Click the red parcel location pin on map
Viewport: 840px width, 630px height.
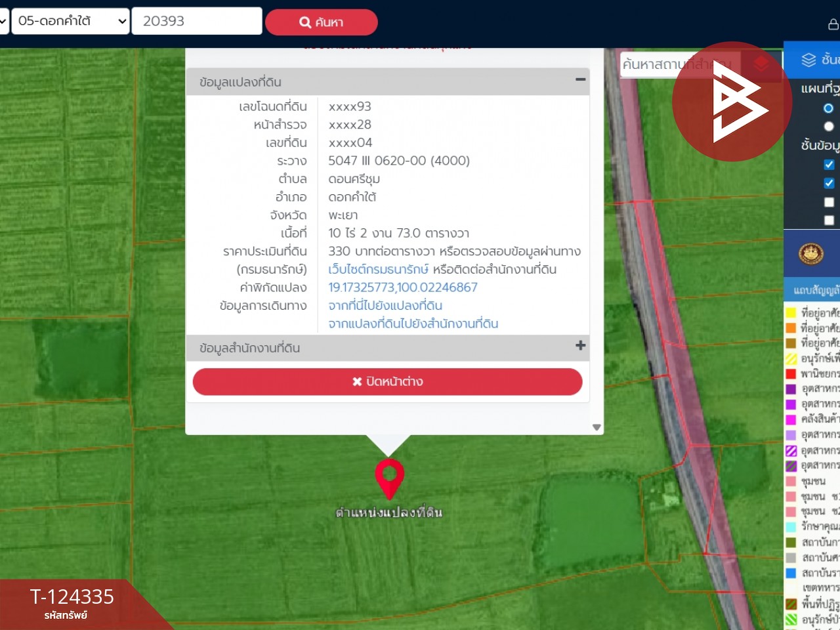click(x=389, y=477)
